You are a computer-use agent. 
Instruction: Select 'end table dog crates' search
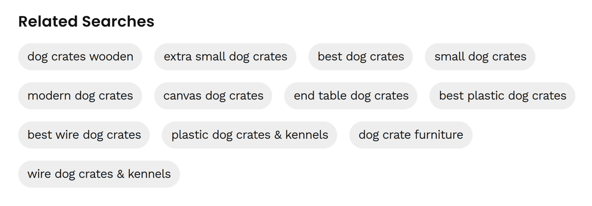coord(351,96)
